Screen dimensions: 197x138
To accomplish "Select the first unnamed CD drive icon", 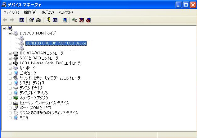I will [x=22, y=38].
